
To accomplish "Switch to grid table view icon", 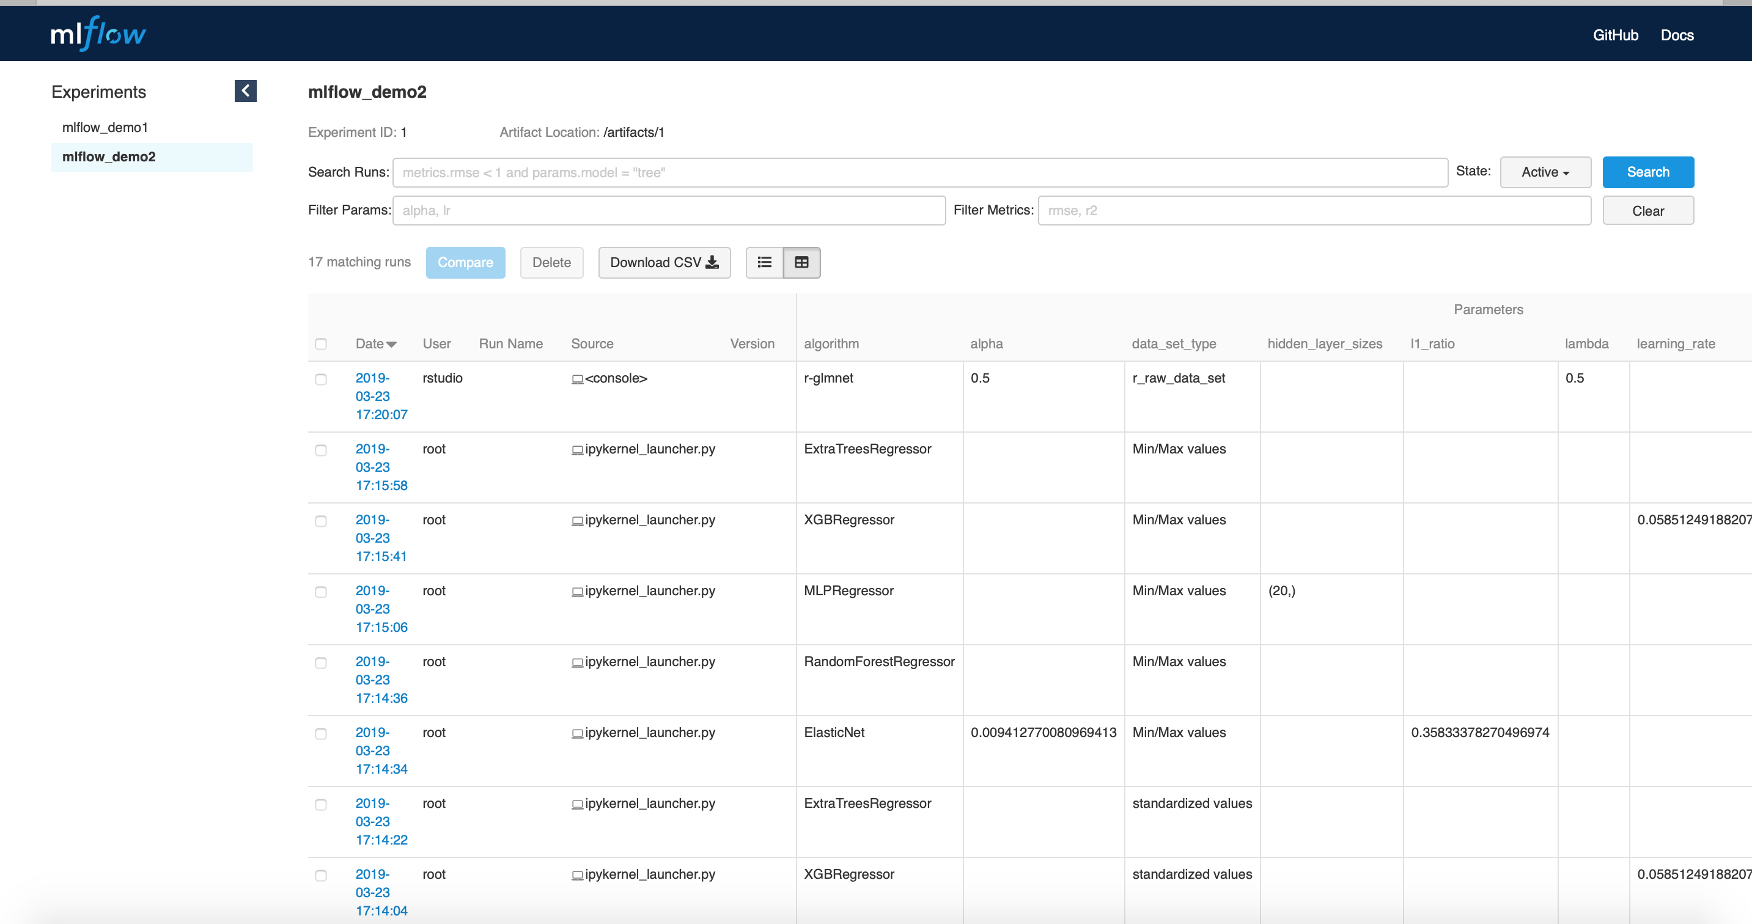I will (x=801, y=262).
